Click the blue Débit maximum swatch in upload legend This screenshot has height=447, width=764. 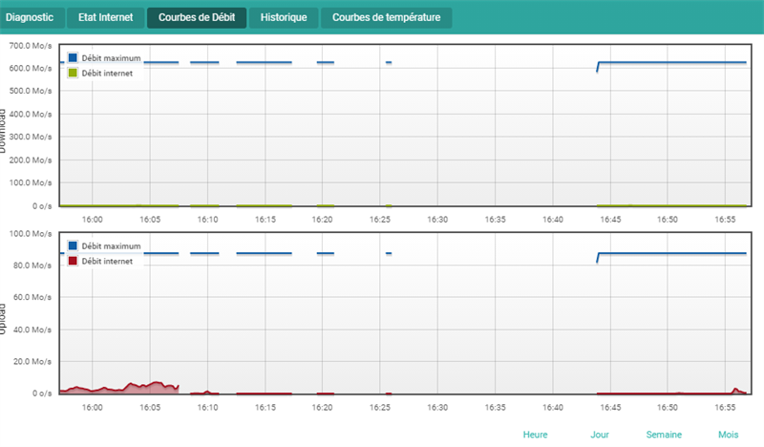[73, 246]
